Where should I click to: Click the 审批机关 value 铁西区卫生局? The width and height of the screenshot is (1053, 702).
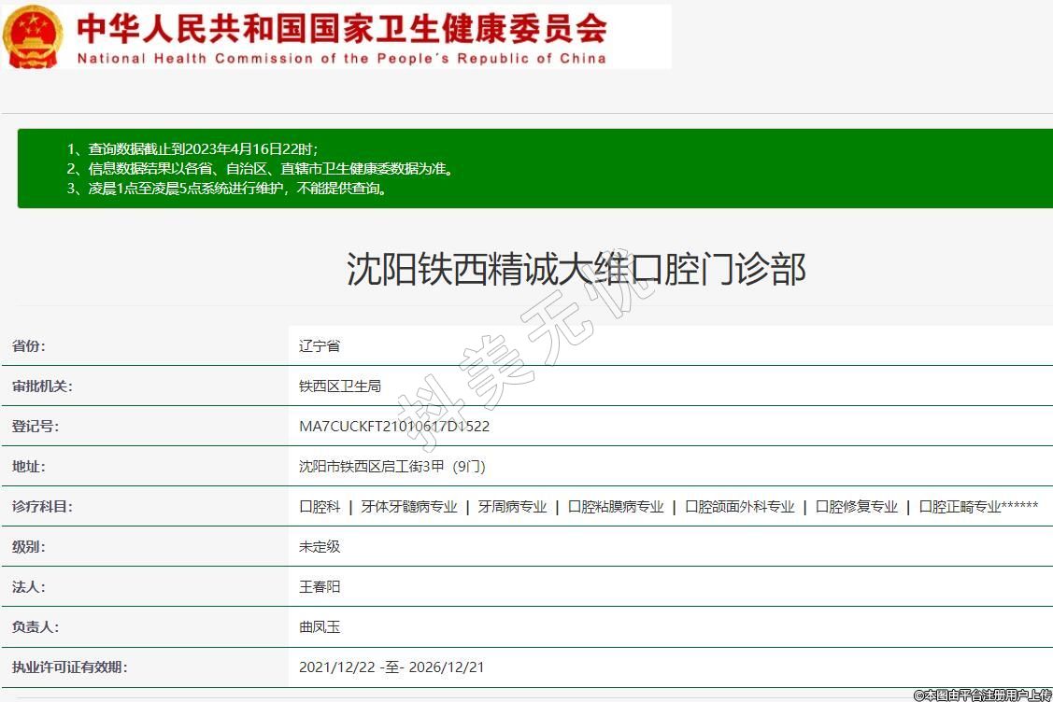pyautogui.click(x=340, y=386)
